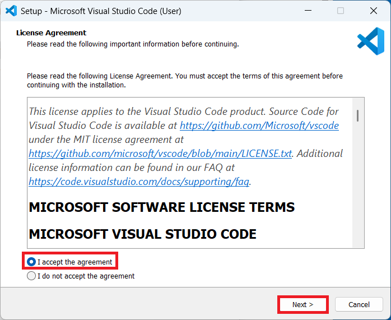Select "I do not accept the agreement"

click(x=32, y=276)
